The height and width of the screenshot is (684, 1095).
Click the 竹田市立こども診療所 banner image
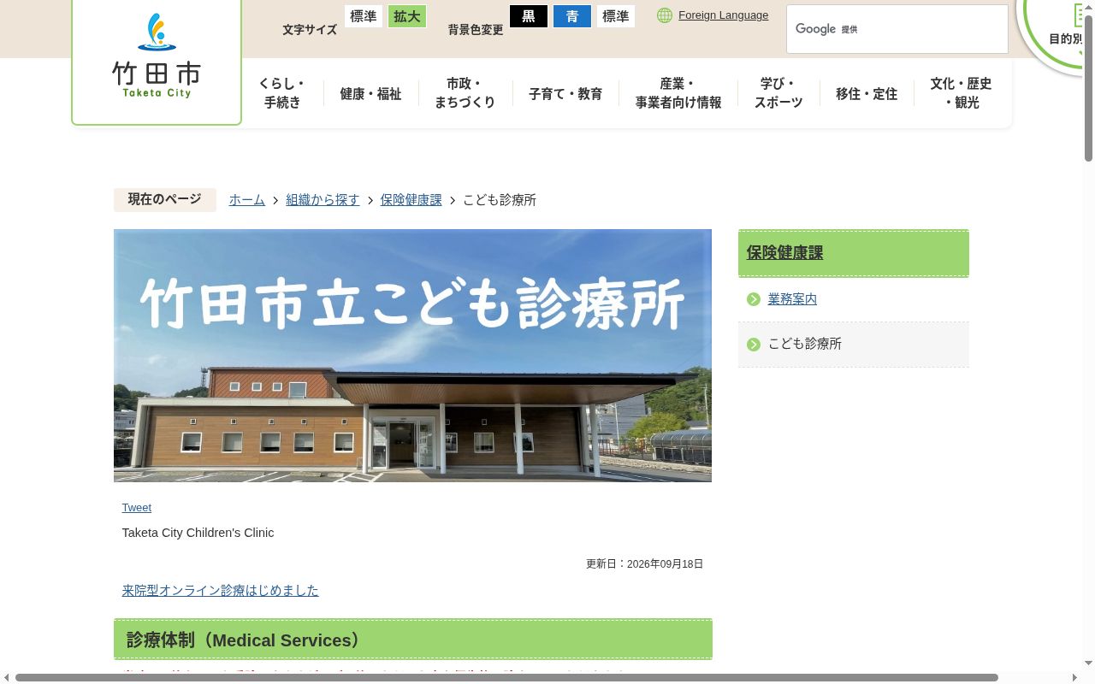412,356
